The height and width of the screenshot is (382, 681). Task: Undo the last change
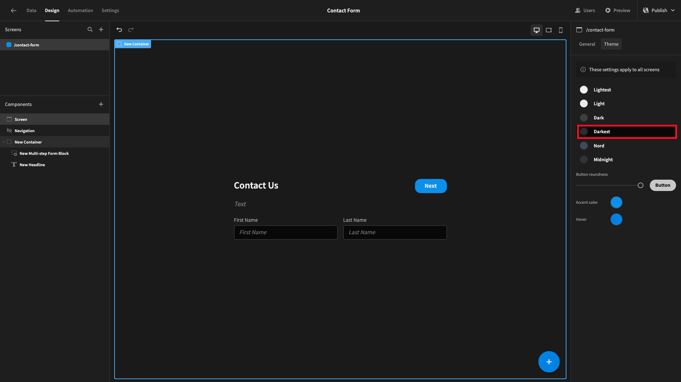[x=119, y=30]
